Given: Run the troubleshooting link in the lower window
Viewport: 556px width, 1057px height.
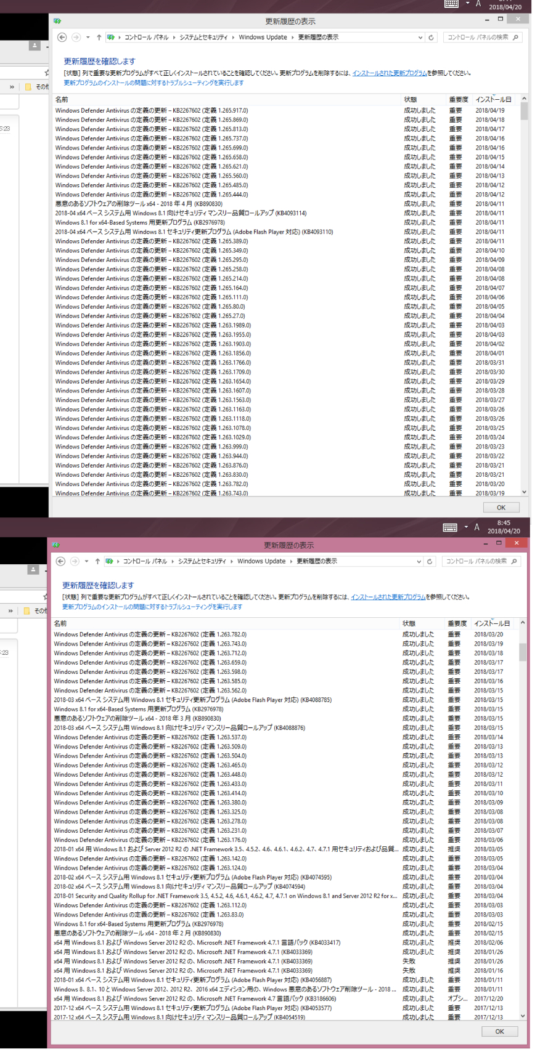Looking at the screenshot, I should [152, 607].
